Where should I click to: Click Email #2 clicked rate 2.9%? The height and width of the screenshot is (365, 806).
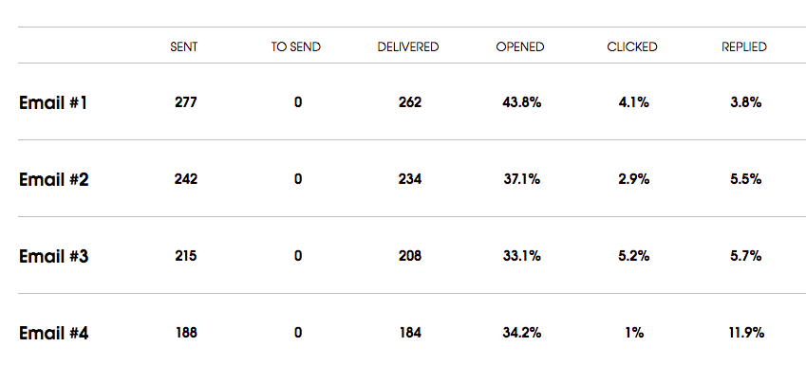pos(634,179)
